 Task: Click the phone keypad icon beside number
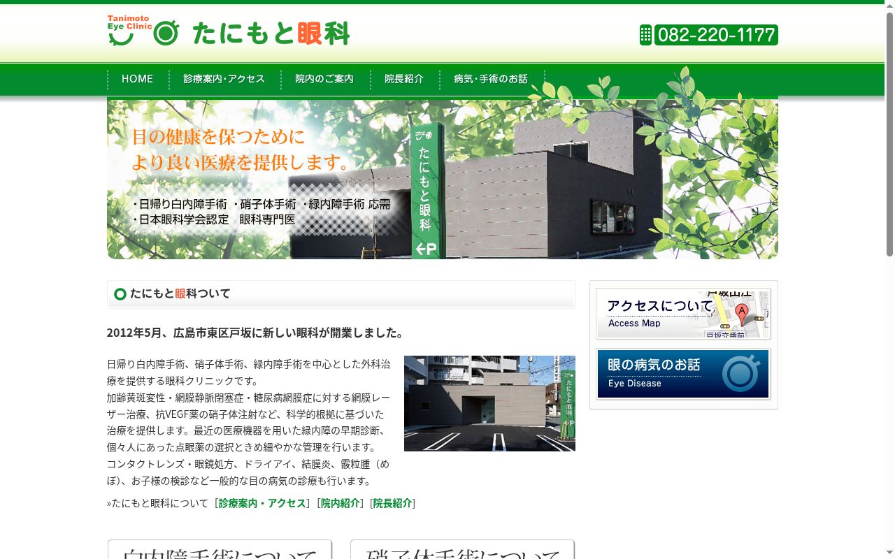645,35
